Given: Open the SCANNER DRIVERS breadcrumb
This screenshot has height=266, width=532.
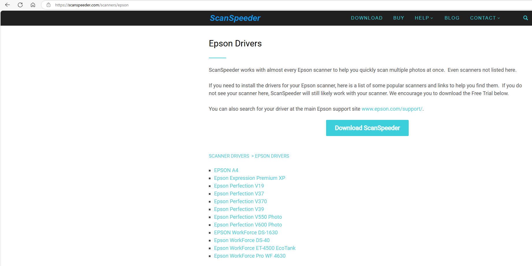Looking at the screenshot, I should coord(229,156).
